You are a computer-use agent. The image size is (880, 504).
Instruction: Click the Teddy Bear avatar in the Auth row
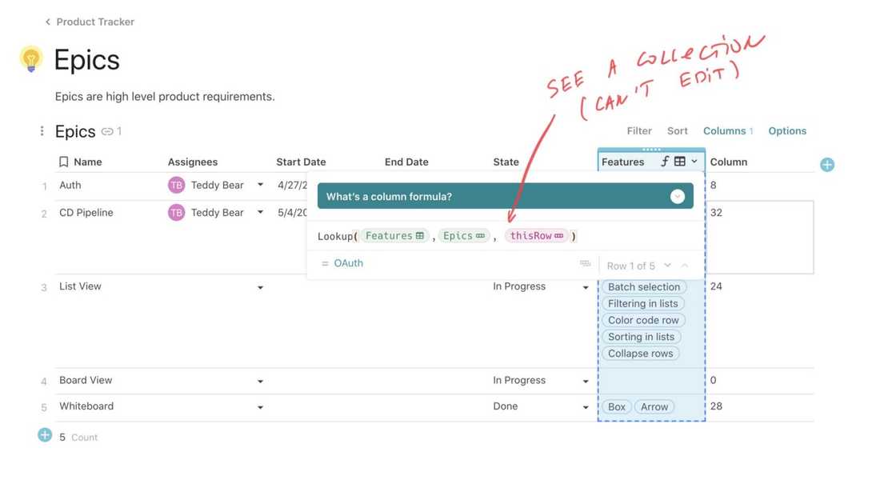[x=176, y=185]
